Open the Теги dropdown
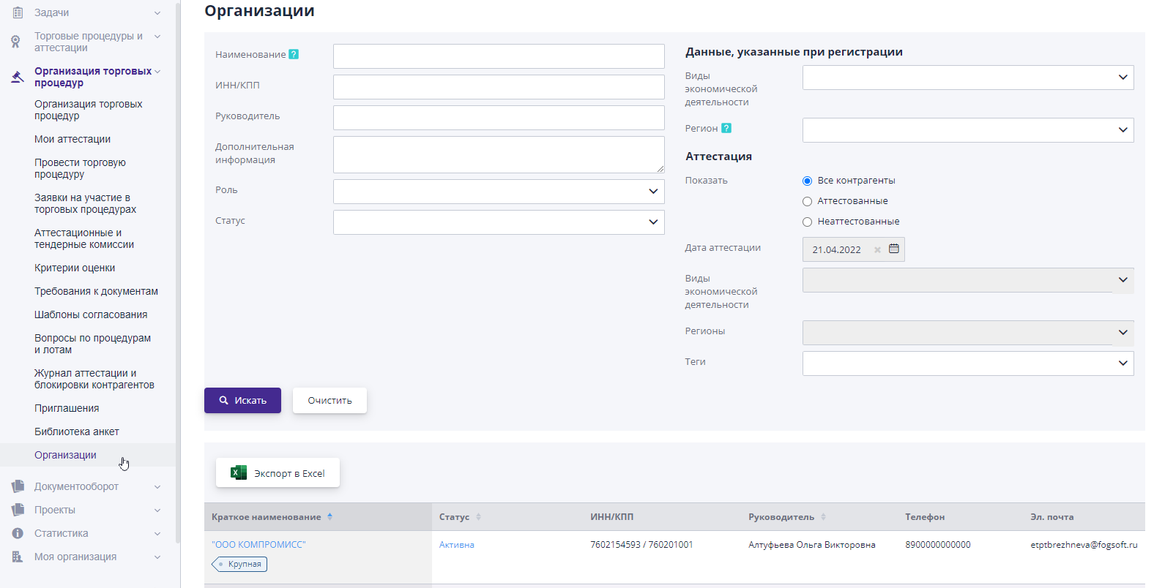The width and height of the screenshot is (1154, 588). (x=967, y=363)
